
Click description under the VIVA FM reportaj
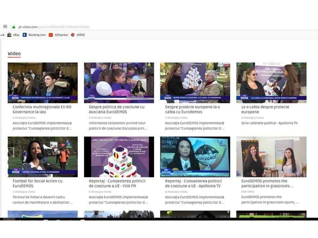pos(119,200)
